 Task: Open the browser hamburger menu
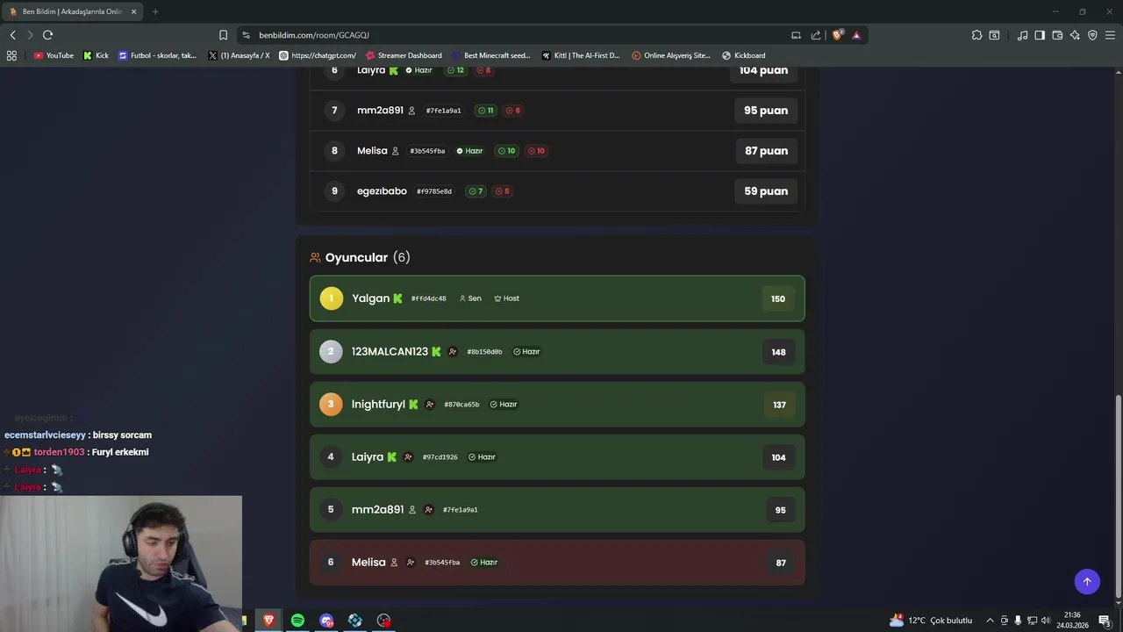[x=1110, y=35]
